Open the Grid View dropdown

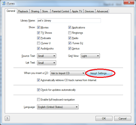tap(90, 56)
